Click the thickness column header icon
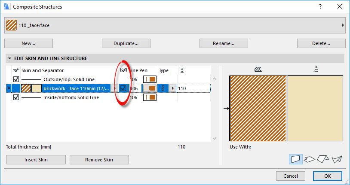The image size is (350, 185). (182, 70)
